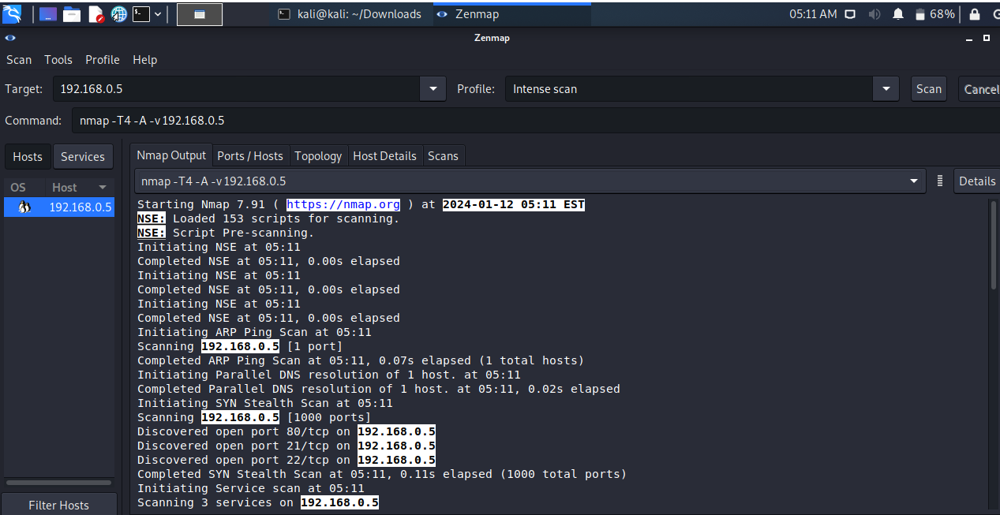
Task: Click the Host column header sort arrow
Action: tap(102, 188)
